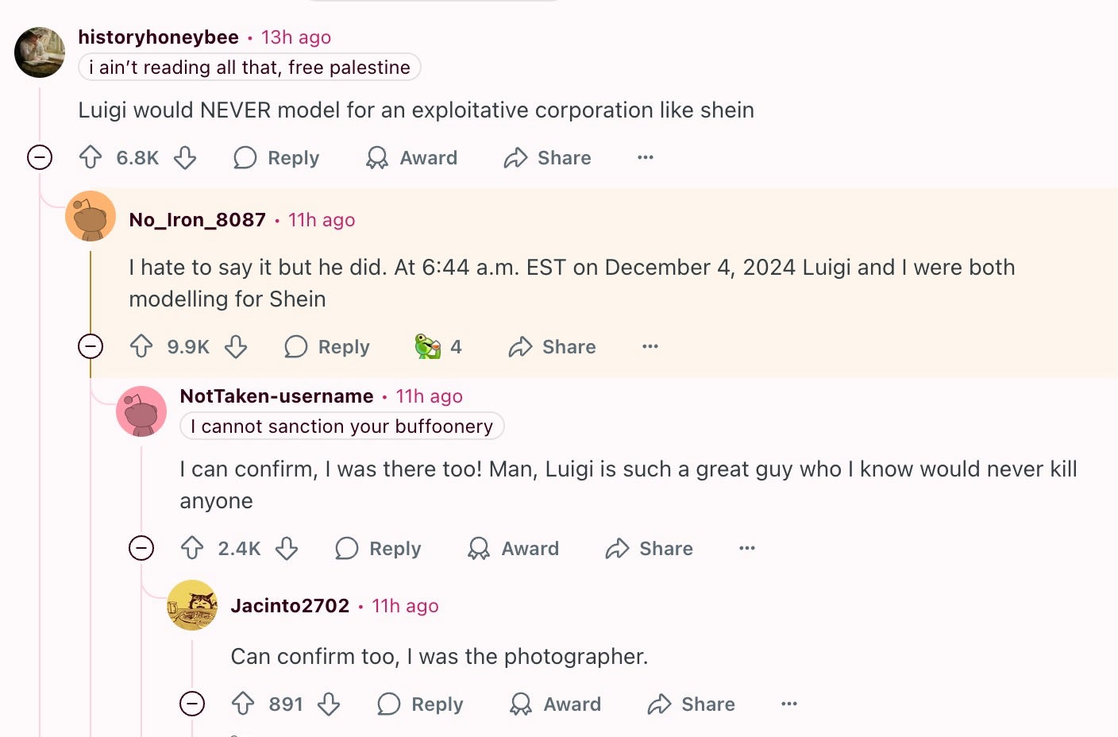Collapse No_Iron_8087's reply thread
Screen dimensions: 1118x737
click(x=91, y=346)
